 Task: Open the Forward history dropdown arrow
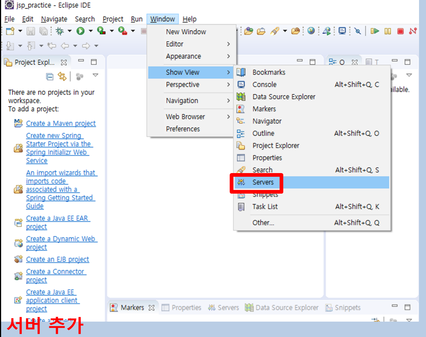coord(96,45)
